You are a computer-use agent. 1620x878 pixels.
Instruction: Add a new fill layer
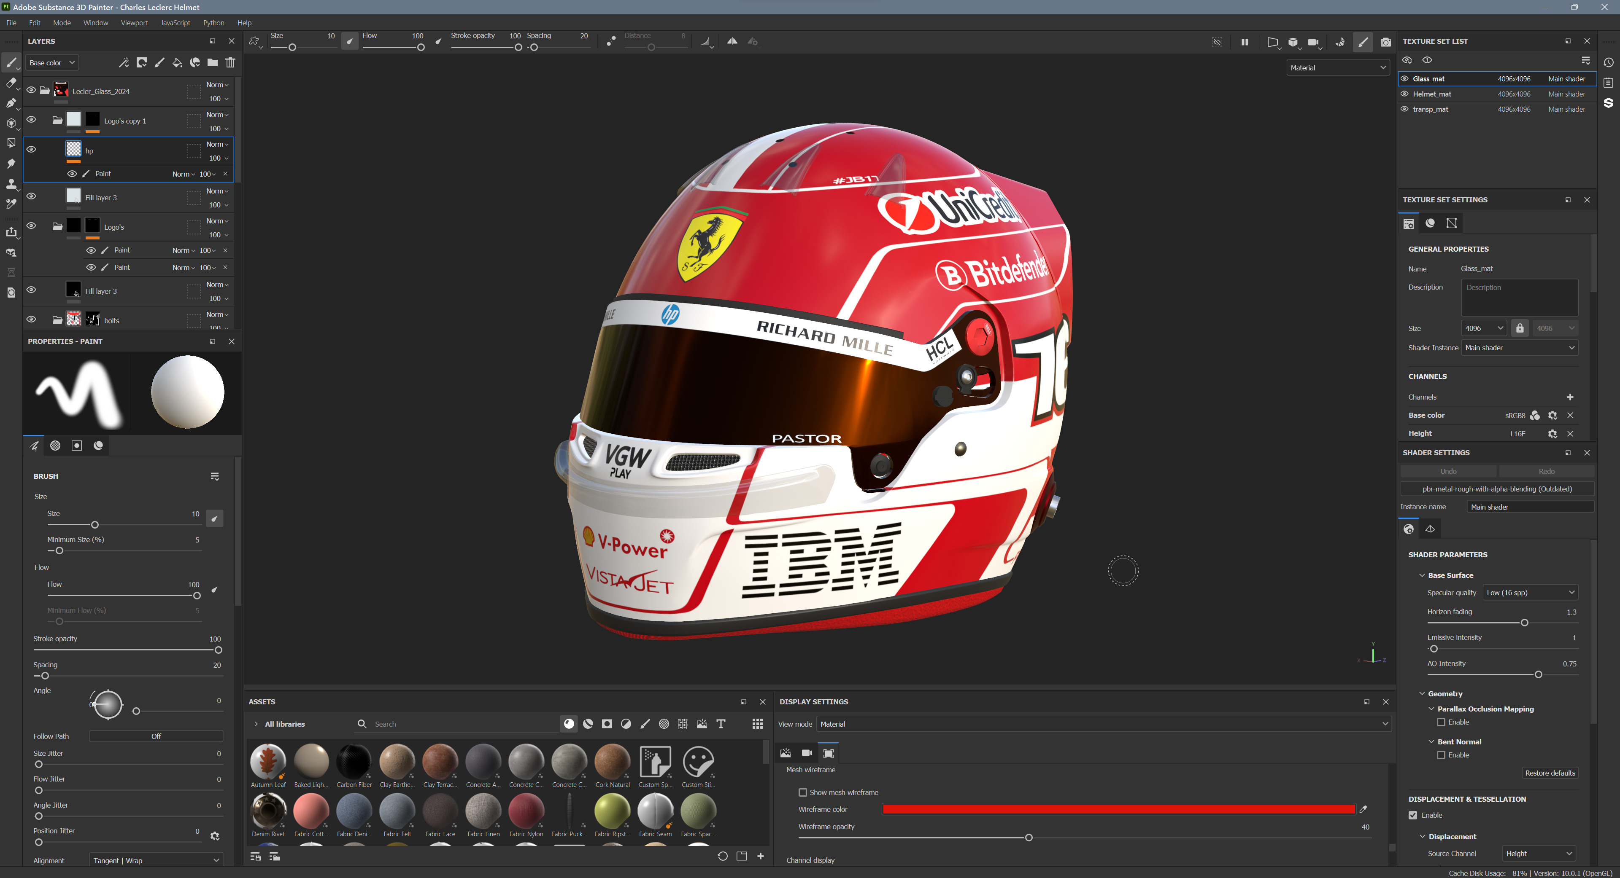coord(177,62)
